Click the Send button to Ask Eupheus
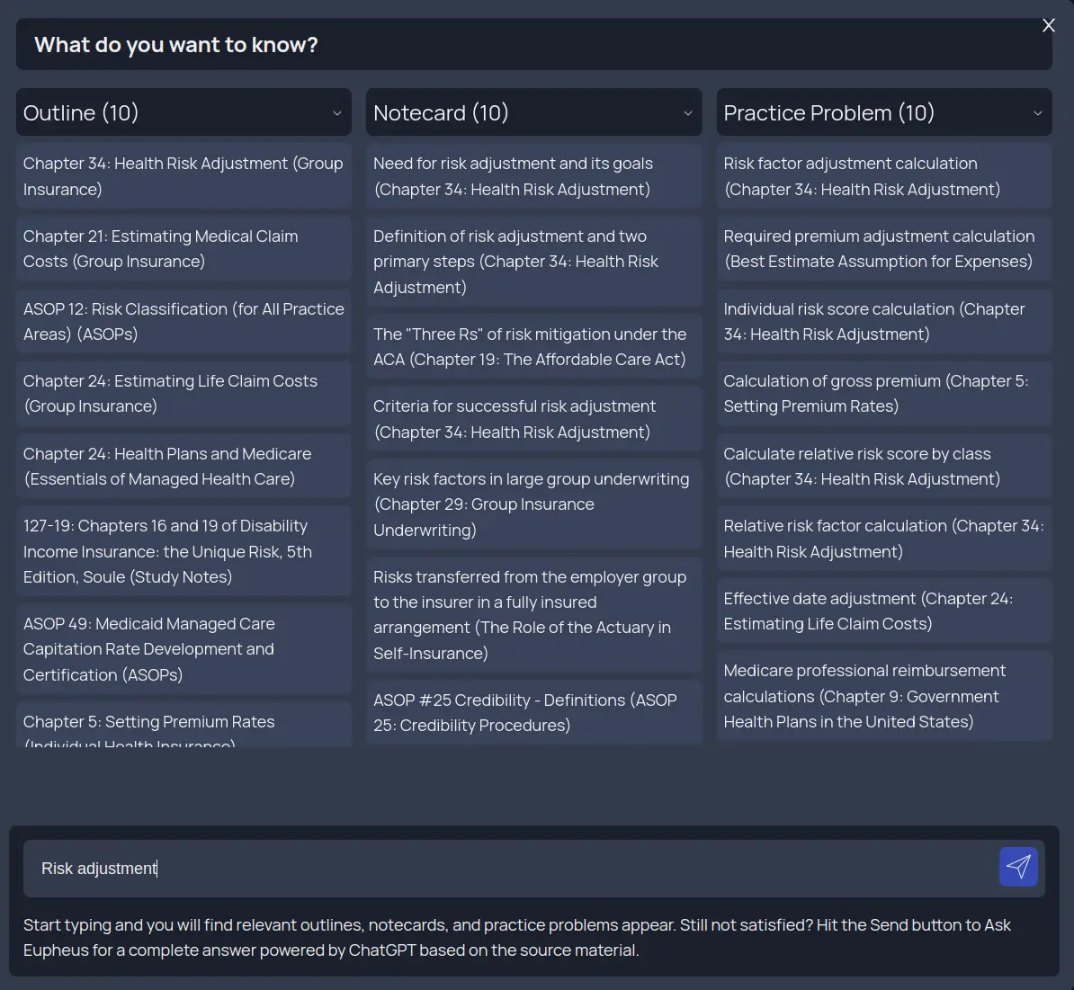Image resolution: width=1074 pixels, height=990 pixels. (1018, 867)
